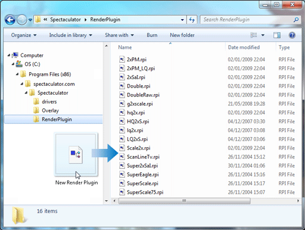Click the breadcrumb arrow after Spectaculator
This screenshot has height=230, width=305.
tap(86, 20)
